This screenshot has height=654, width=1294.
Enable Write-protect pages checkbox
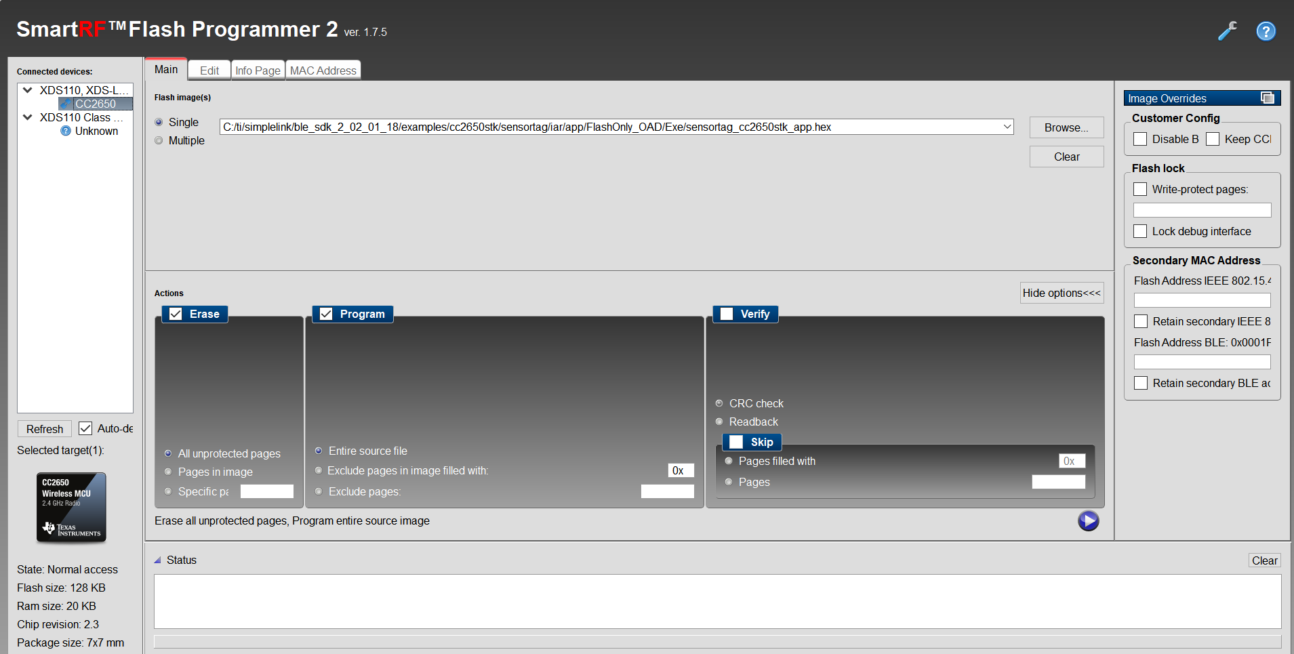(1140, 189)
